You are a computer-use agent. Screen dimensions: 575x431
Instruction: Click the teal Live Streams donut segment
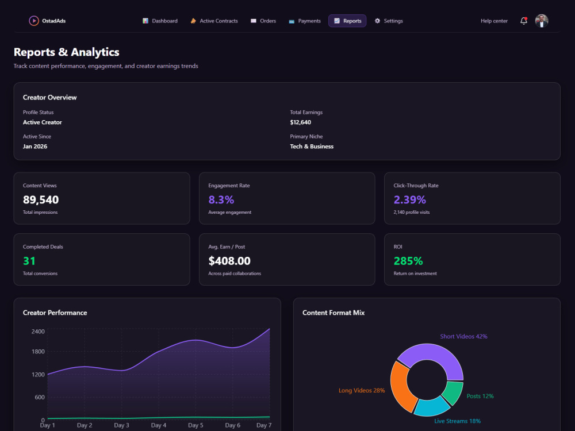[431, 406]
